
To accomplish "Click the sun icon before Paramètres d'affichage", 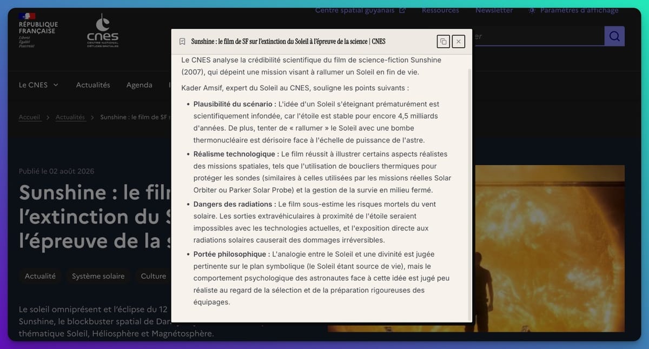I will (x=532, y=10).
